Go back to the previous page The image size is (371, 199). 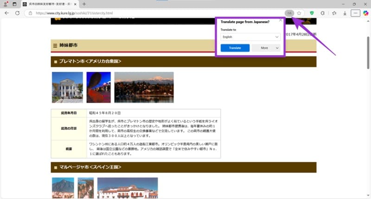pyautogui.click(x=6, y=13)
